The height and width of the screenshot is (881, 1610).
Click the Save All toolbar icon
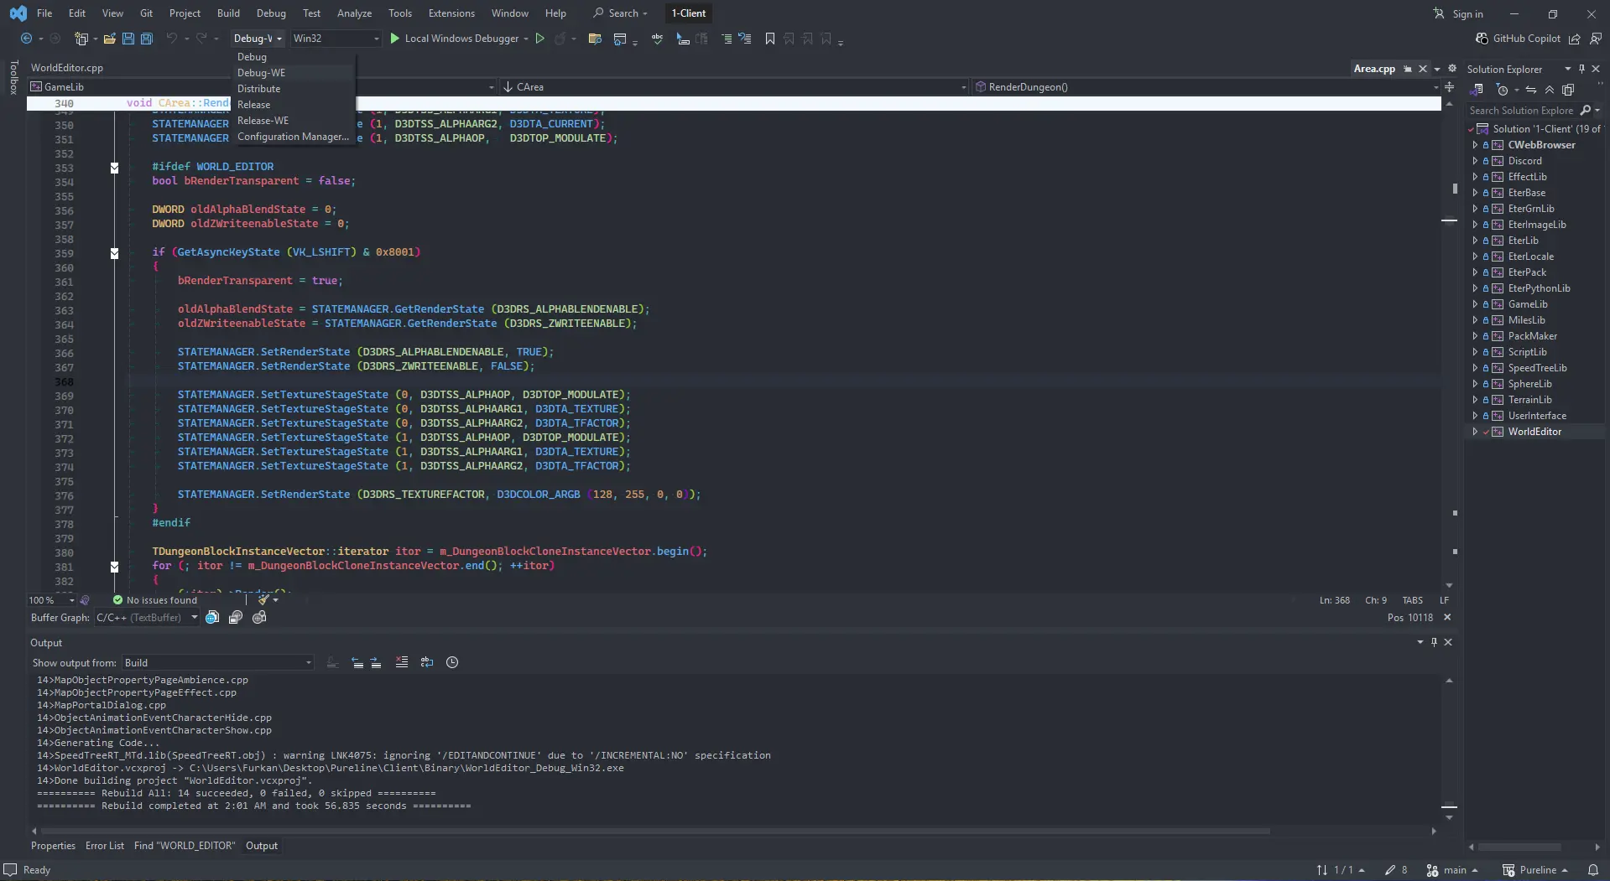(147, 39)
